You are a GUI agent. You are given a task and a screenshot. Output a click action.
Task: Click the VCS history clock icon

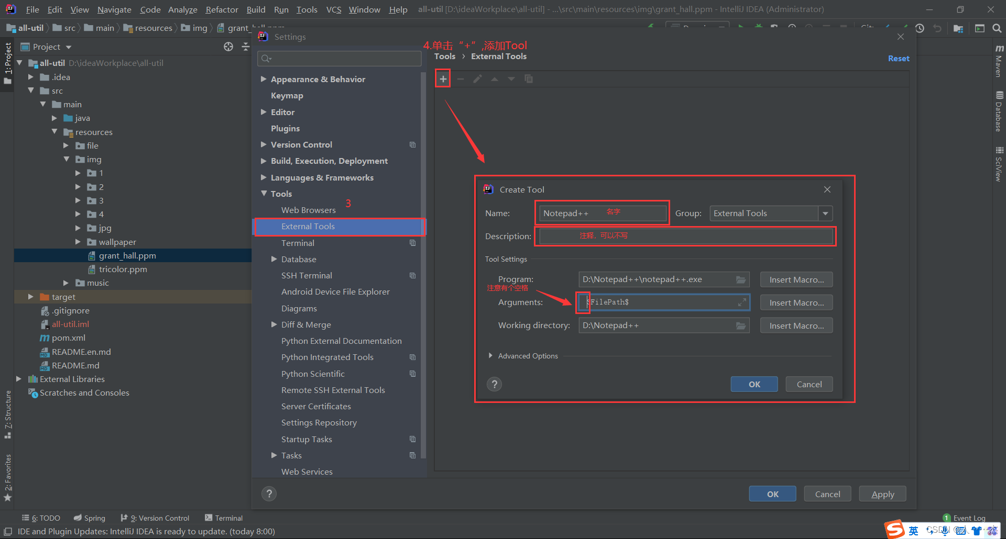[x=920, y=28]
